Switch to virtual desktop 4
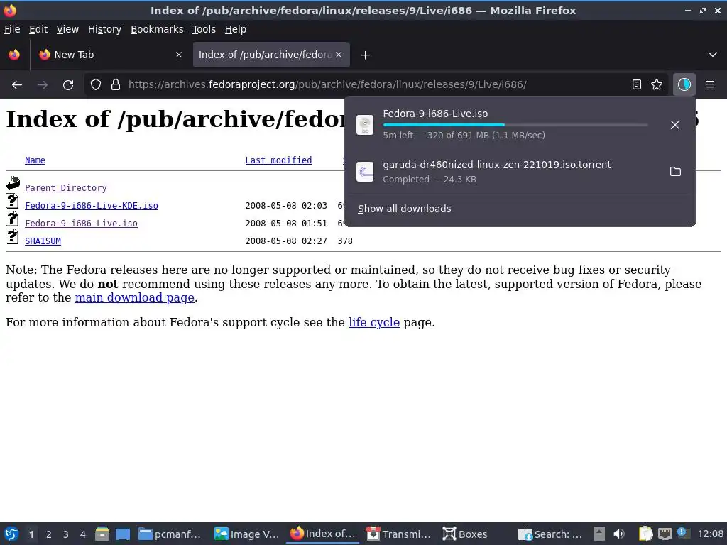The height and width of the screenshot is (545, 727). (x=83, y=534)
